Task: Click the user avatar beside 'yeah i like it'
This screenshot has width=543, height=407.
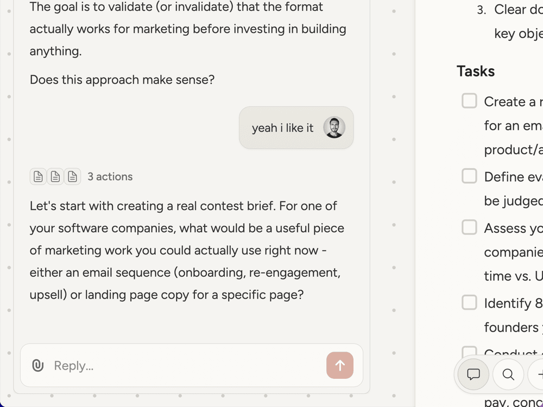Action: point(334,128)
